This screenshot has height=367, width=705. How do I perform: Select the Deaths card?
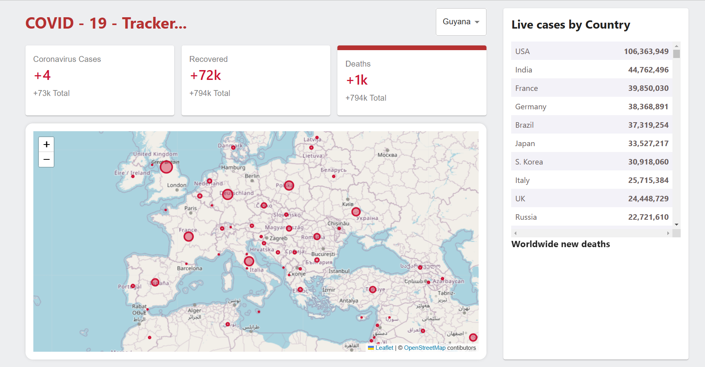point(412,80)
